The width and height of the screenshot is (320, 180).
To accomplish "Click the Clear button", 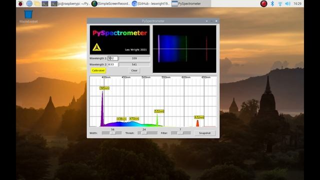I will tap(134, 70).
